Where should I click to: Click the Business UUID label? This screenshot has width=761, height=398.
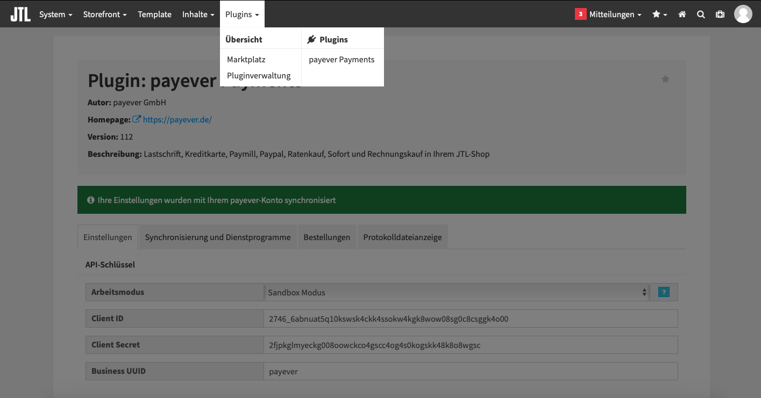pyautogui.click(x=118, y=371)
